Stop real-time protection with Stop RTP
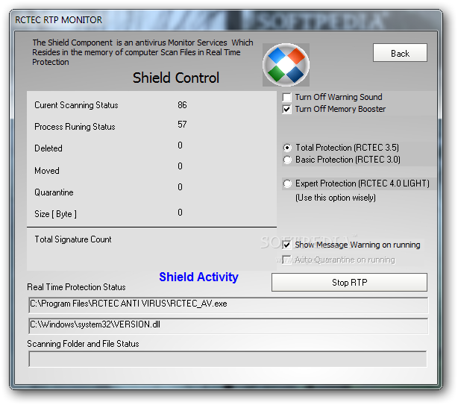The height and width of the screenshot is (405, 458). pyautogui.click(x=349, y=283)
